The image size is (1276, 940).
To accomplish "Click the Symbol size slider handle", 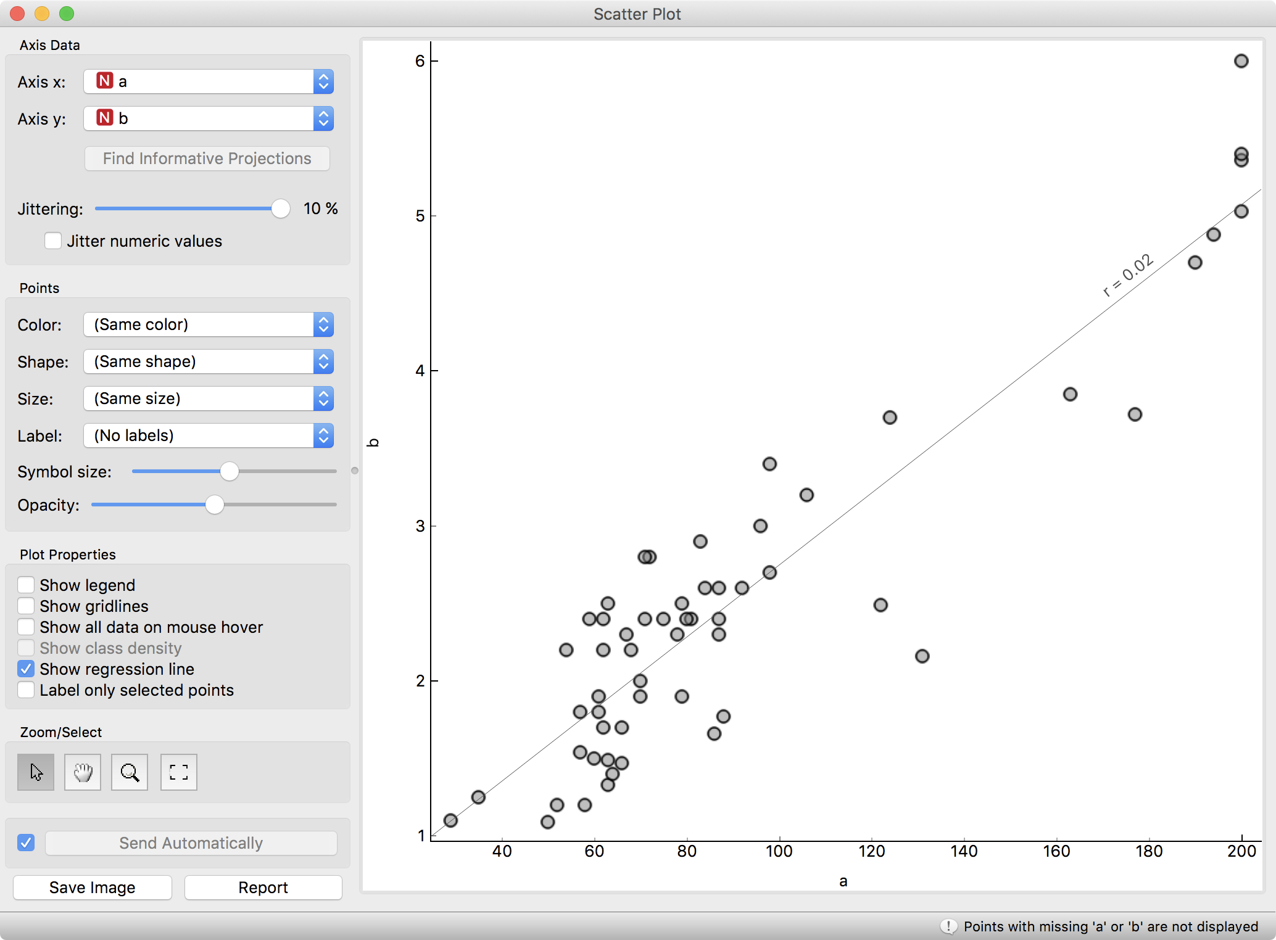I will click(231, 471).
